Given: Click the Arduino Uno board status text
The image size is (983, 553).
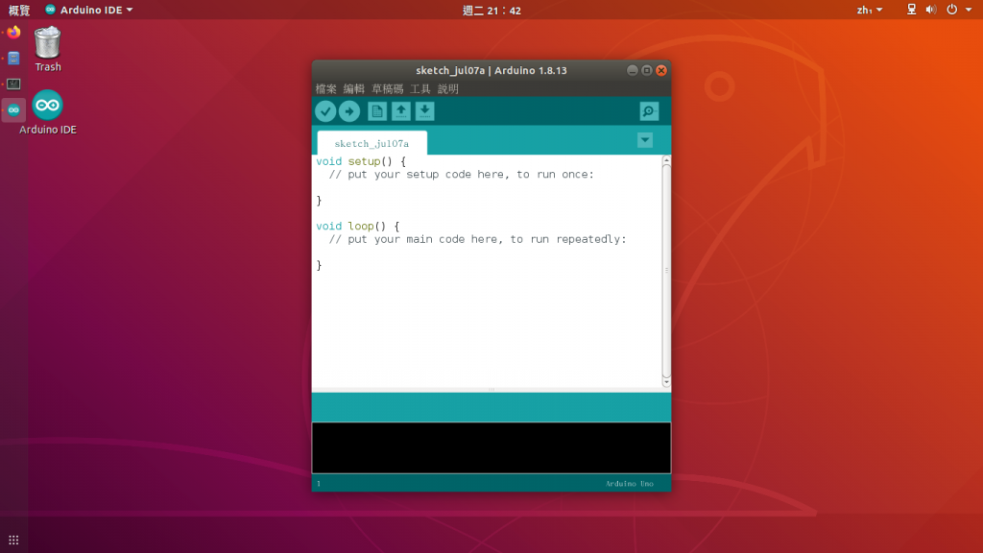Looking at the screenshot, I should tap(630, 484).
